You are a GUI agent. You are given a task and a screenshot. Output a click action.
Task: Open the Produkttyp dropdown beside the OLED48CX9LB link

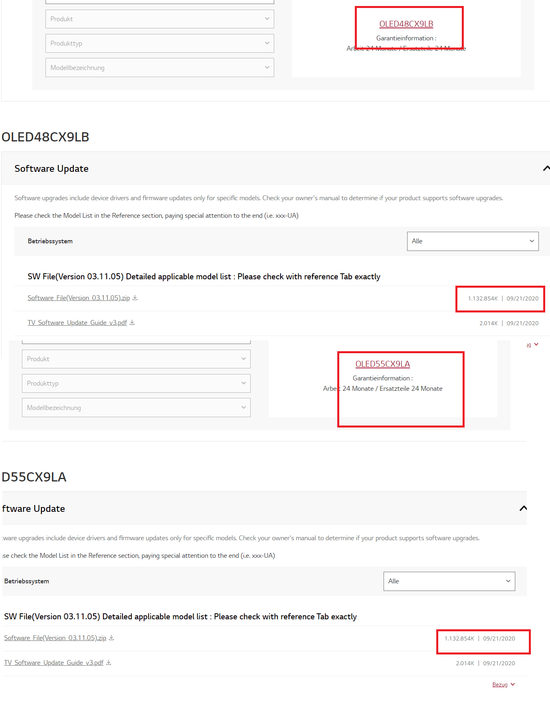click(x=160, y=43)
